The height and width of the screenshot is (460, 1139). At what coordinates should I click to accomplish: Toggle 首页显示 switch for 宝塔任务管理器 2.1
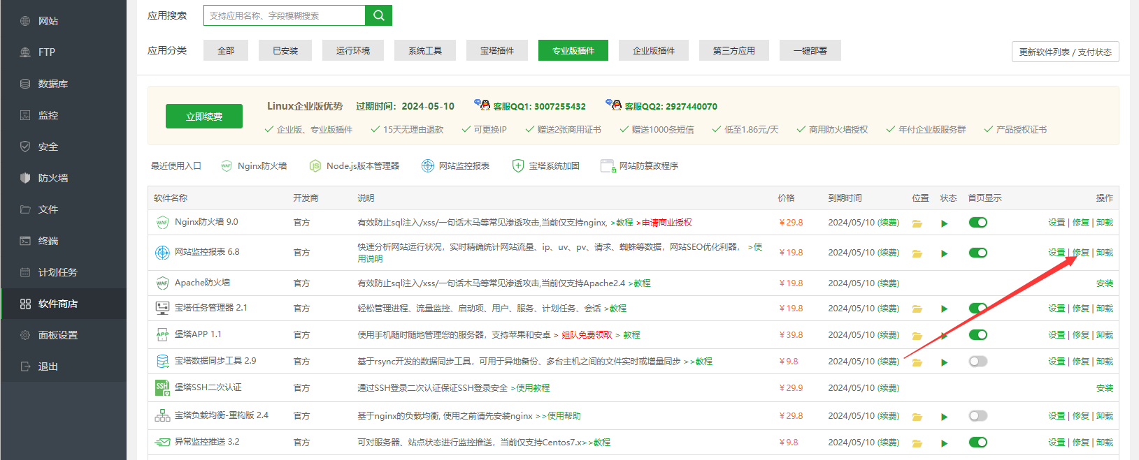pyautogui.click(x=978, y=309)
